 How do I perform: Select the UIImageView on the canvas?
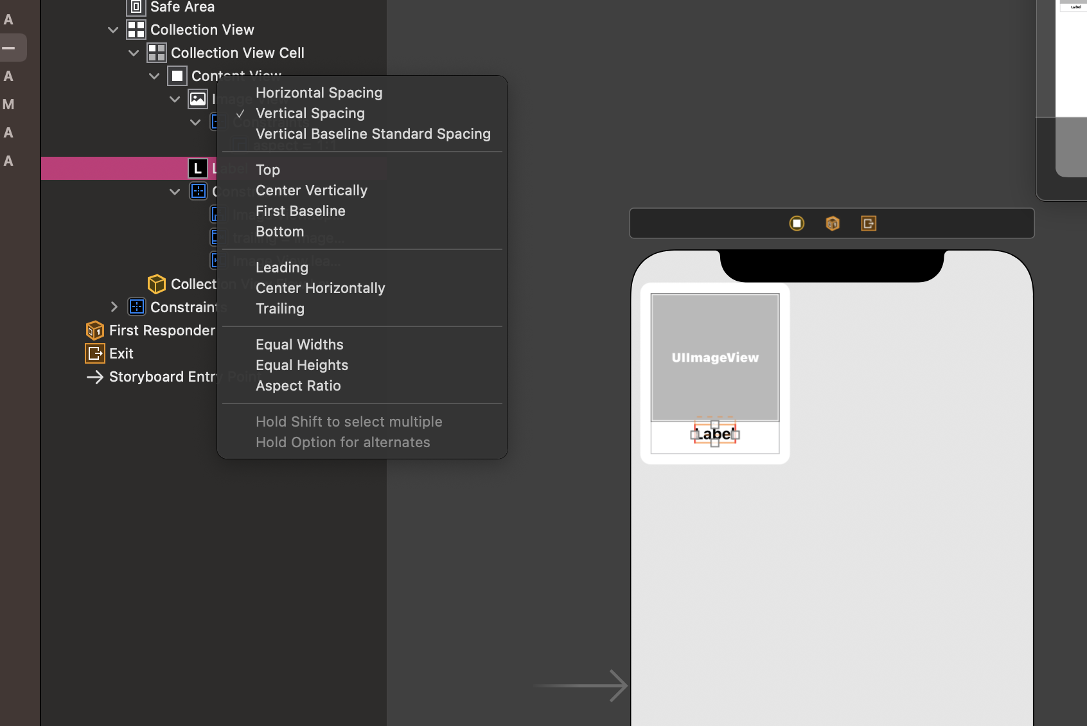pyautogui.click(x=715, y=357)
